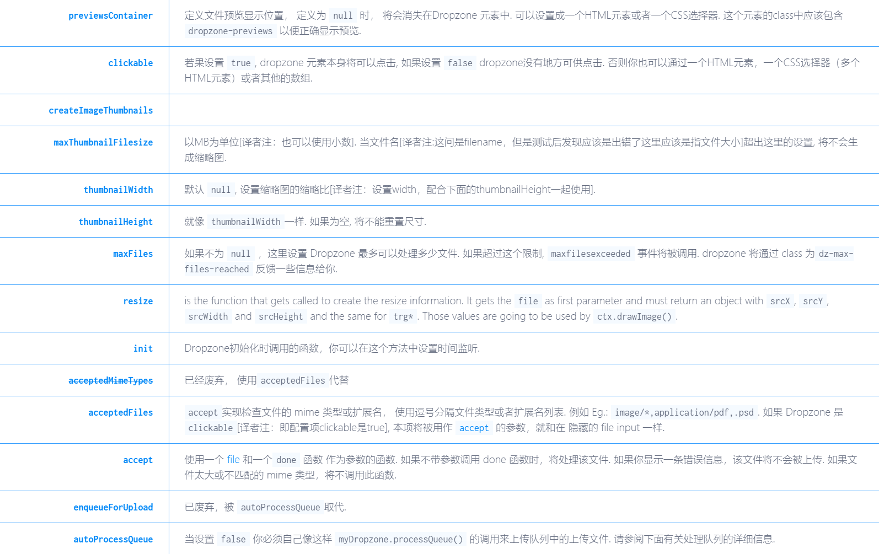Image resolution: width=879 pixels, height=554 pixels.
Task: Click the image/*,application/pdf,.psd code example
Action: (684, 413)
